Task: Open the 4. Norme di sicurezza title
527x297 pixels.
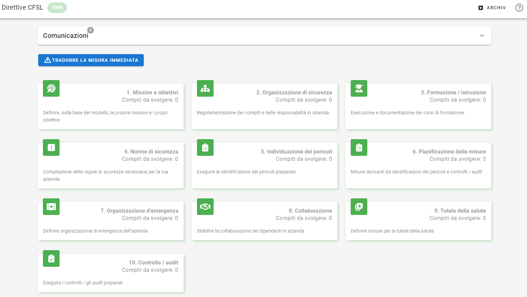Action: pos(151,151)
